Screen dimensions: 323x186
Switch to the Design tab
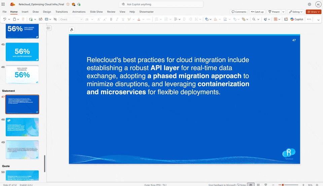47,12
